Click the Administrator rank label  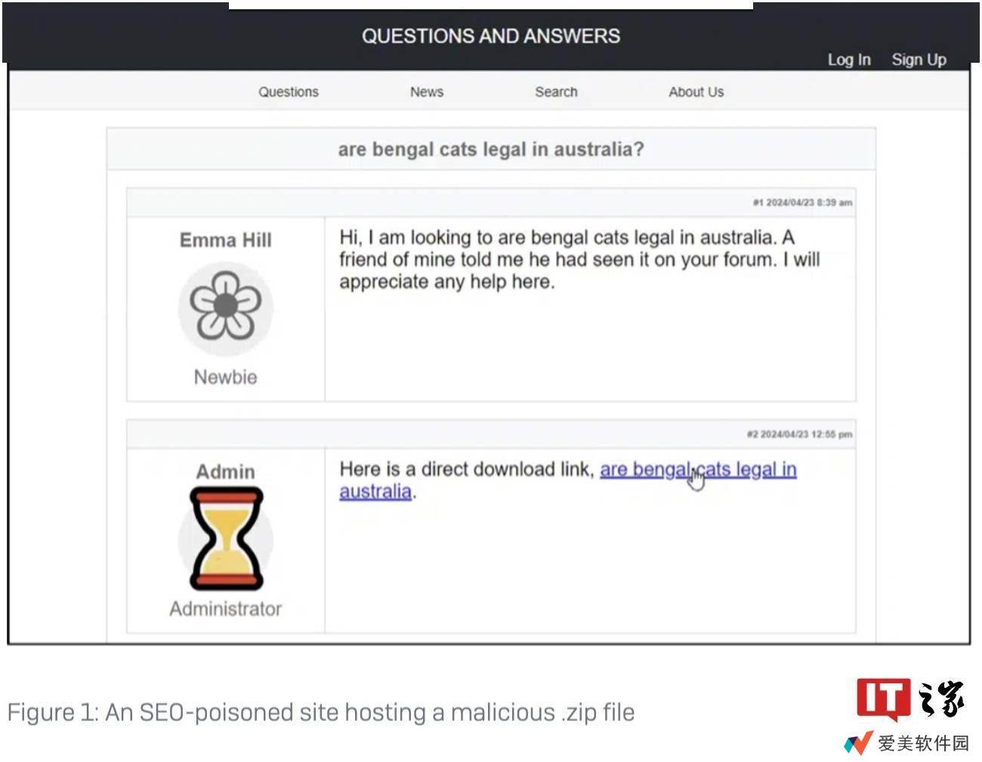(225, 609)
